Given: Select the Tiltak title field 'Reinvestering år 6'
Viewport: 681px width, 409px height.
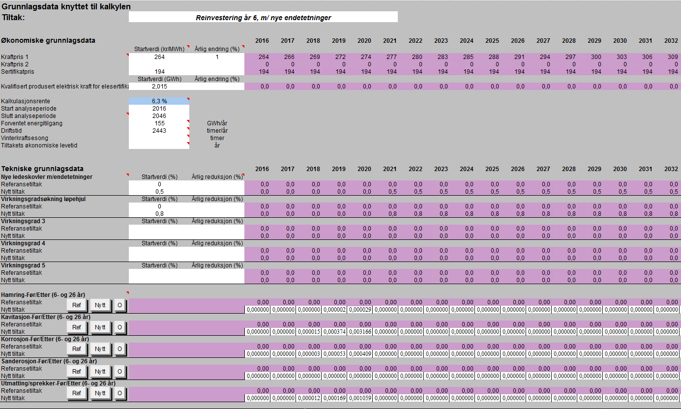Looking at the screenshot, I should tap(263, 17).
